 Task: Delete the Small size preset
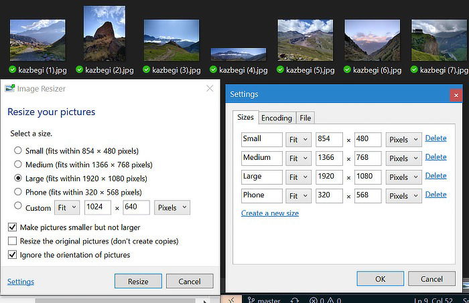[x=435, y=138]
